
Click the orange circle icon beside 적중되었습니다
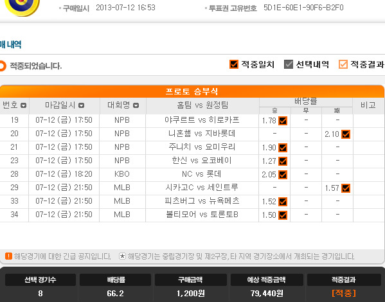(x=2, y=66)
